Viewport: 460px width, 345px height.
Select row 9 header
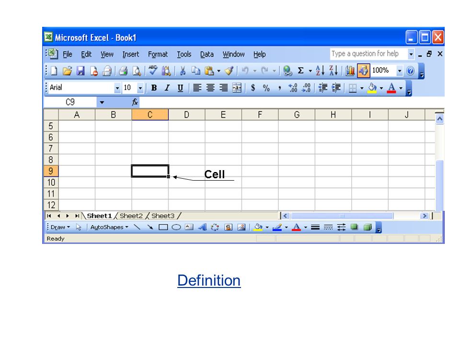[x=51, y=171]
